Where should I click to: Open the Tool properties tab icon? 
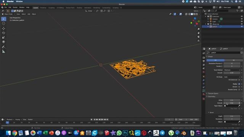204,53
